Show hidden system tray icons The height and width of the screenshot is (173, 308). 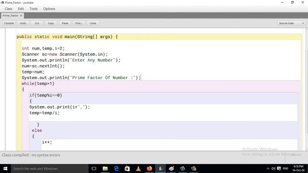268,169
